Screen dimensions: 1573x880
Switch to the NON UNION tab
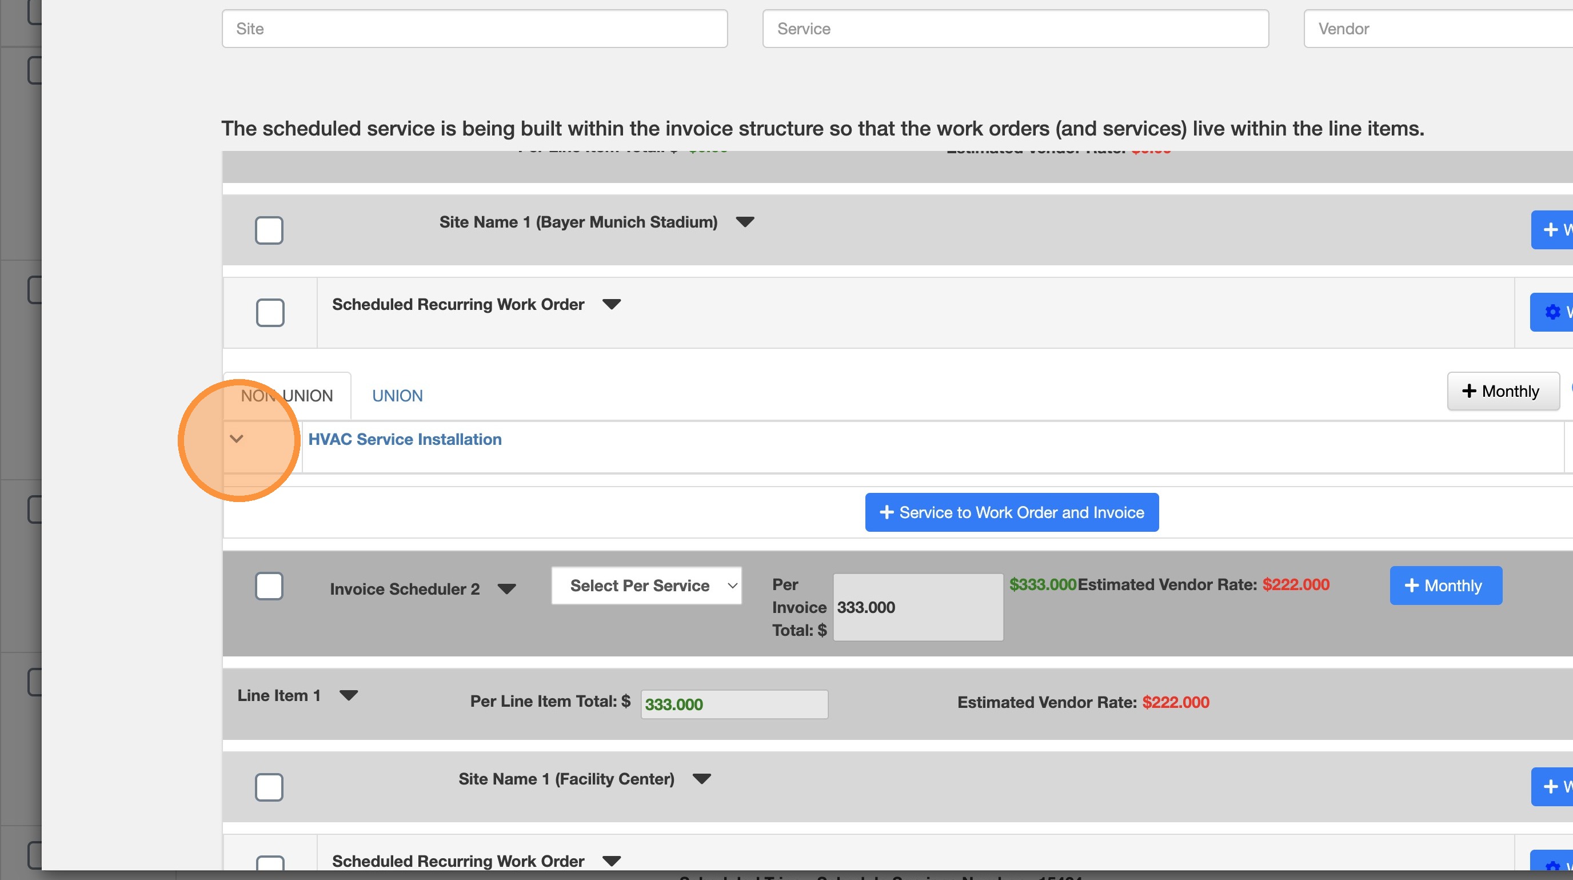[286, 396]
